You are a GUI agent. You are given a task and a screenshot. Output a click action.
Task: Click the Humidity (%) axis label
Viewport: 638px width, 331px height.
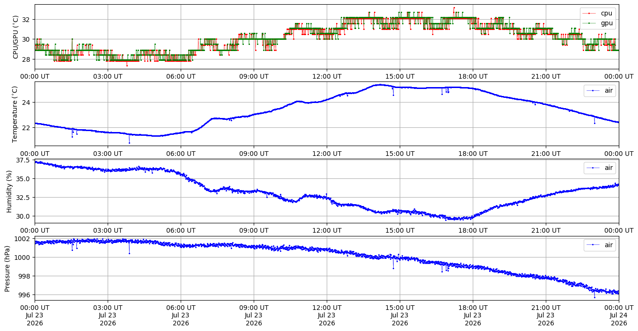coord(8,191)
